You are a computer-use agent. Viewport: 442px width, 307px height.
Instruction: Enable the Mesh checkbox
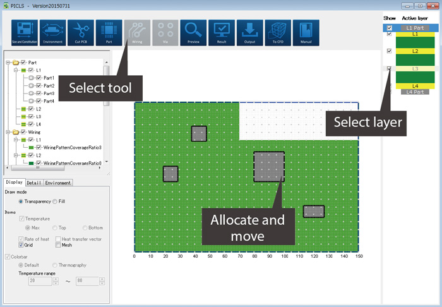click(x=58, y=245)
